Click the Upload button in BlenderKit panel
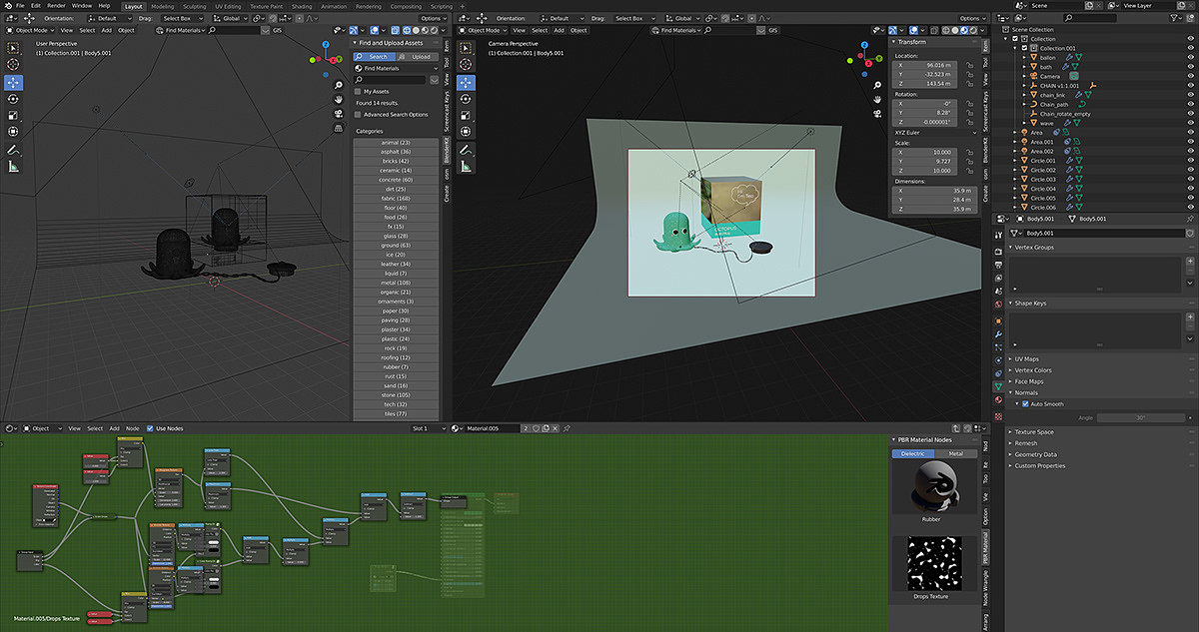 click(x=421, y=57)
